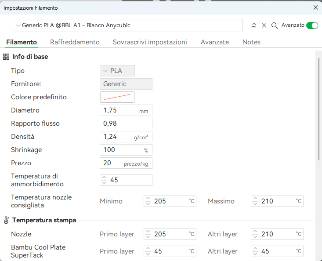
Task: Open the filament preset dropdown
Action: pyautogui.click(x=128, y=25)
